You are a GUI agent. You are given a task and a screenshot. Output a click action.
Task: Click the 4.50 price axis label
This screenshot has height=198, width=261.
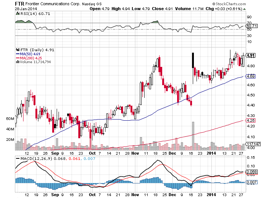[x=251, y=95]
